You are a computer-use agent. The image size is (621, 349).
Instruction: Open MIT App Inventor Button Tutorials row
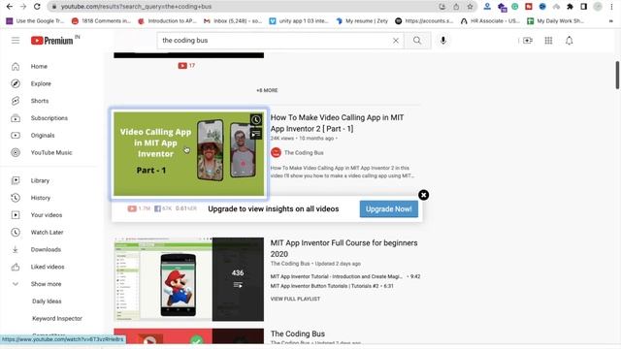[332, 286]
